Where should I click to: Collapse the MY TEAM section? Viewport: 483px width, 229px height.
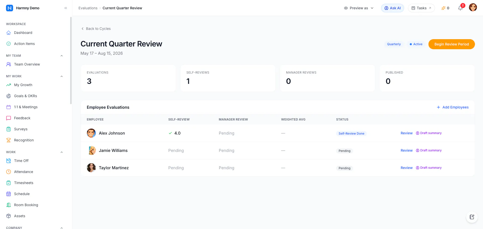[62, 56]
